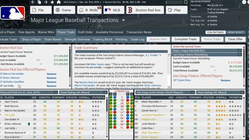Viewport: 249px width, 140px height.
Task: Open the Pending trades subtab
Action: click(121, 39)
